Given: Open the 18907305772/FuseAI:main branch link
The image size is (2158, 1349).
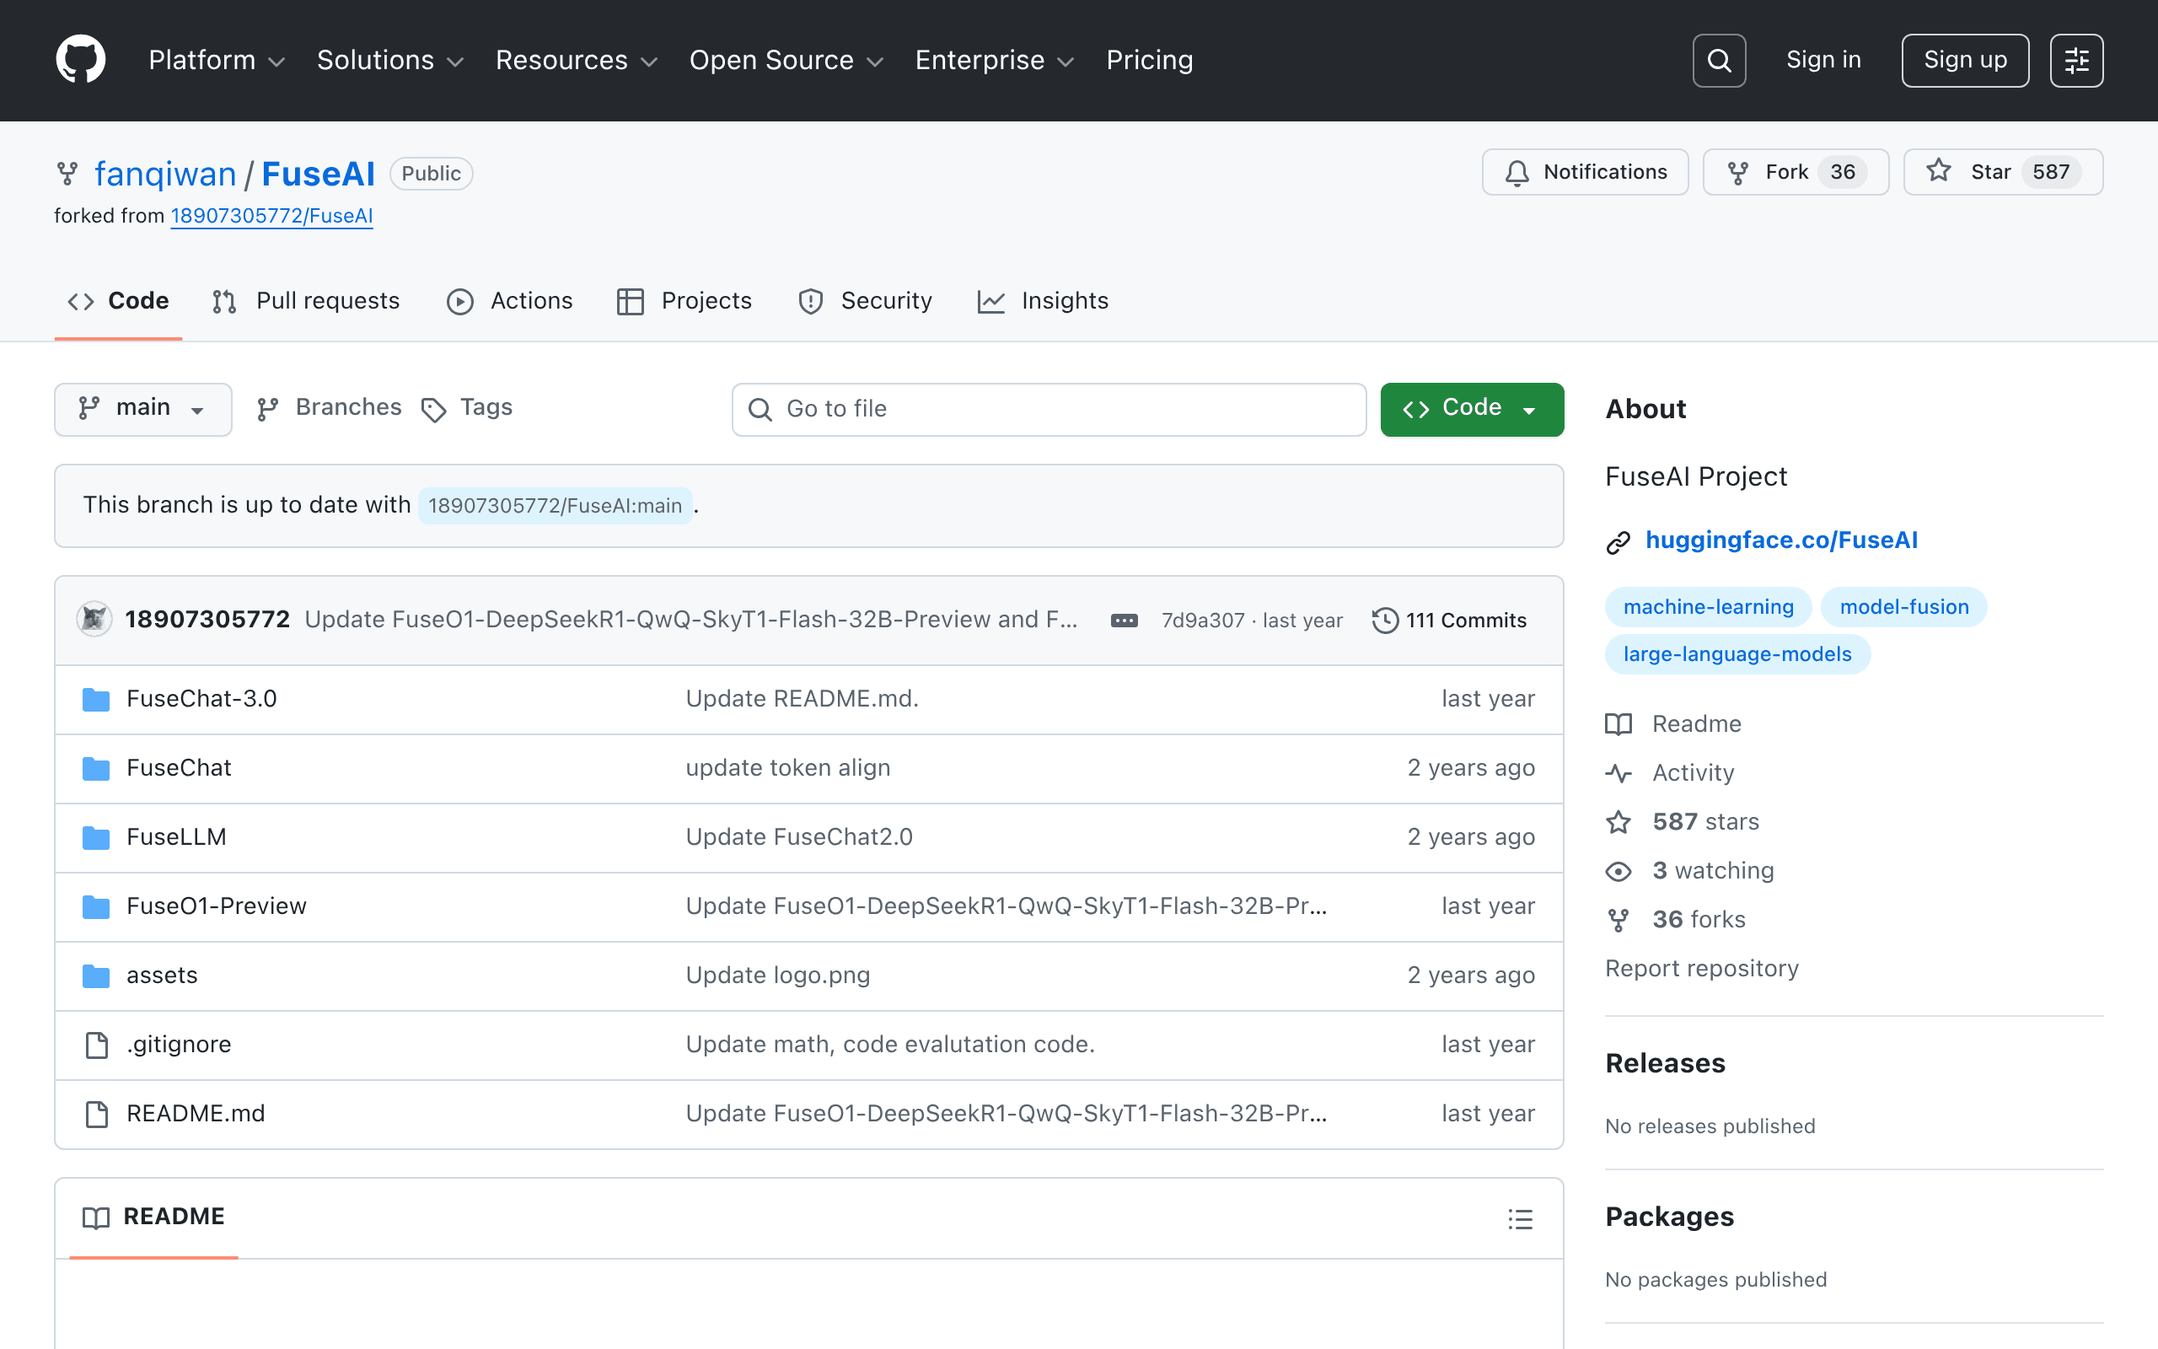Looking at the screenshot, I should click(555, 506).
